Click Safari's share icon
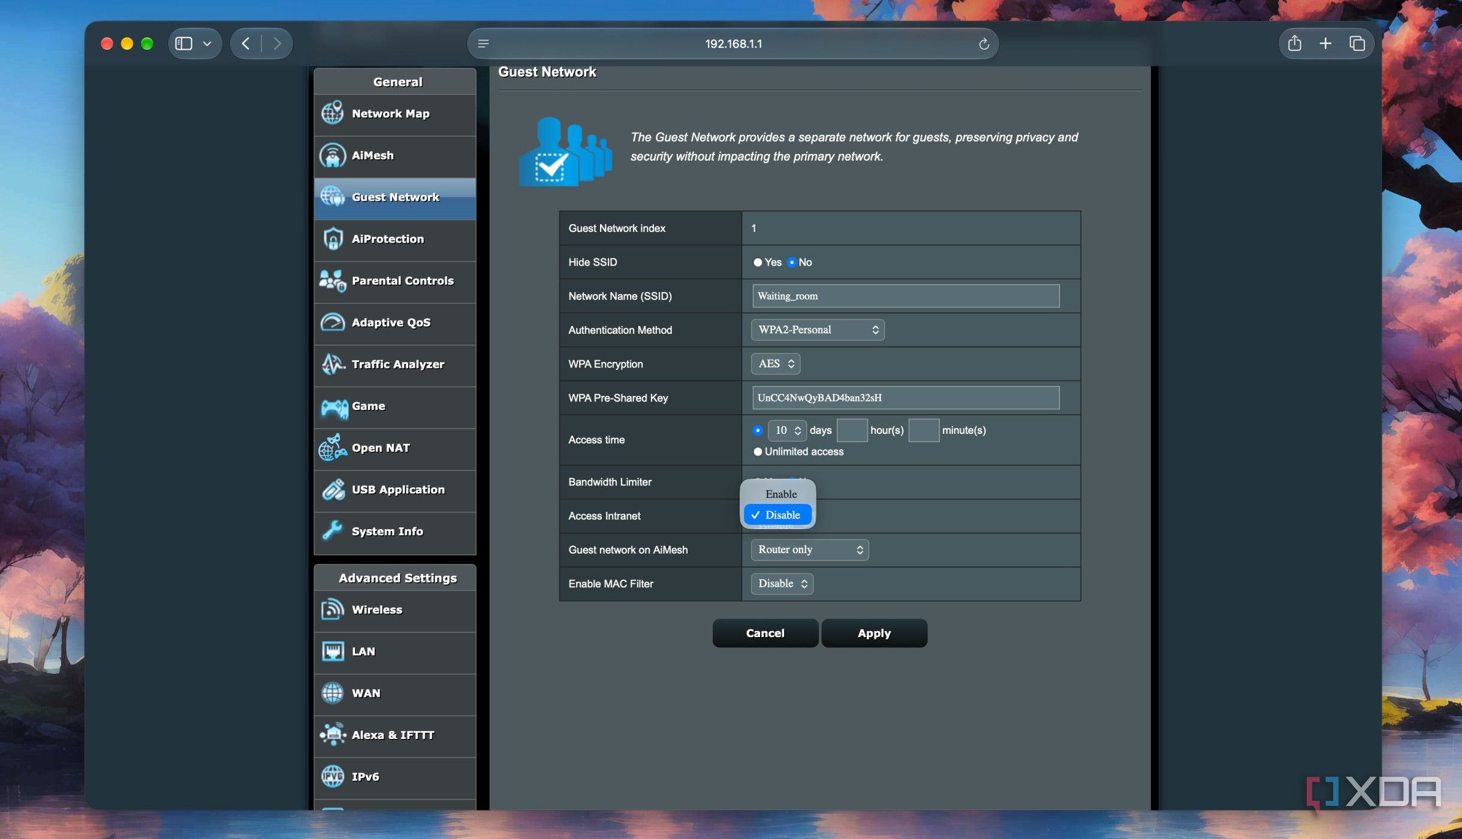Viewport: 1462px width, 839px height. [1295, 43]
